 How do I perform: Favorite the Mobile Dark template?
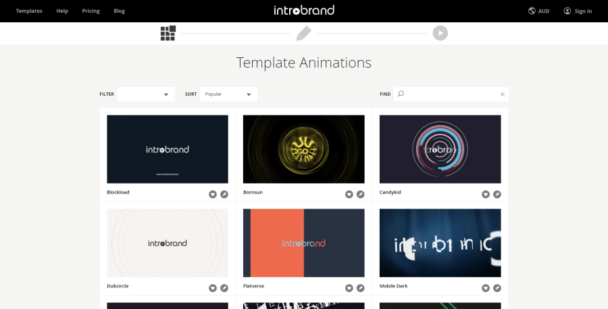pos(486,288)
